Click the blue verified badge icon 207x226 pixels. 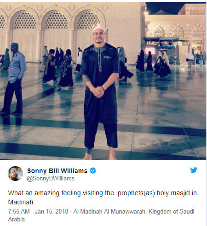pyautogui.click(x=93, y=171)
